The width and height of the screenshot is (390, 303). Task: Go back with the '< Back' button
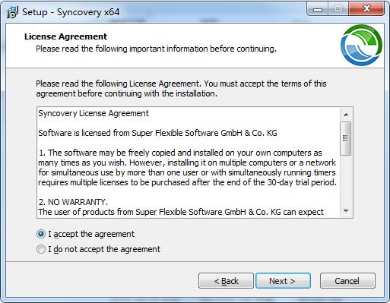coord(226,281)
